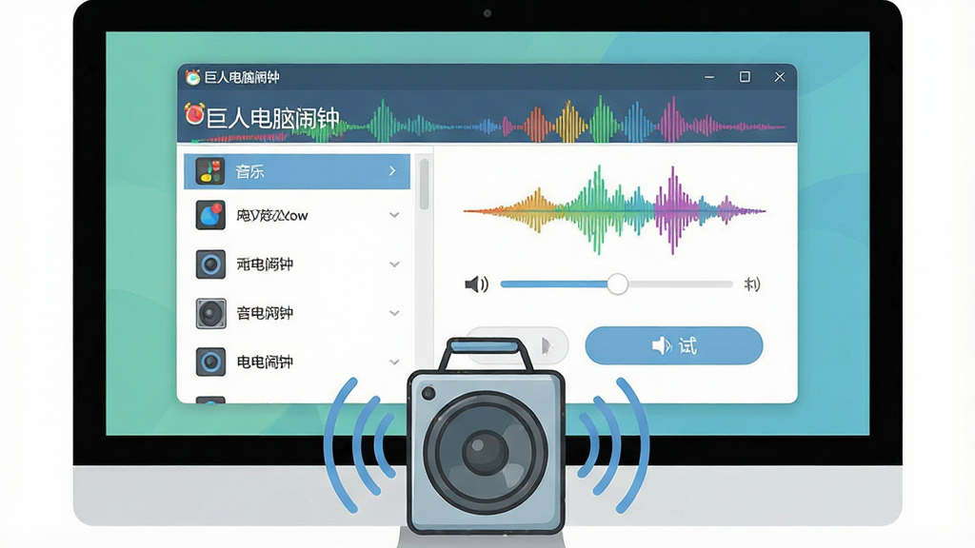Click the volume slider round handle
Image resolution: width=975 pixels, height=548 pixels.
coord(617,284)
